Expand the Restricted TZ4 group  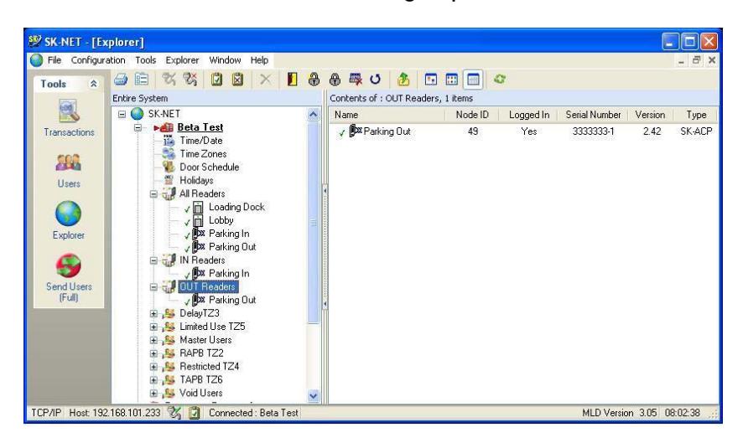coord(153,366)
